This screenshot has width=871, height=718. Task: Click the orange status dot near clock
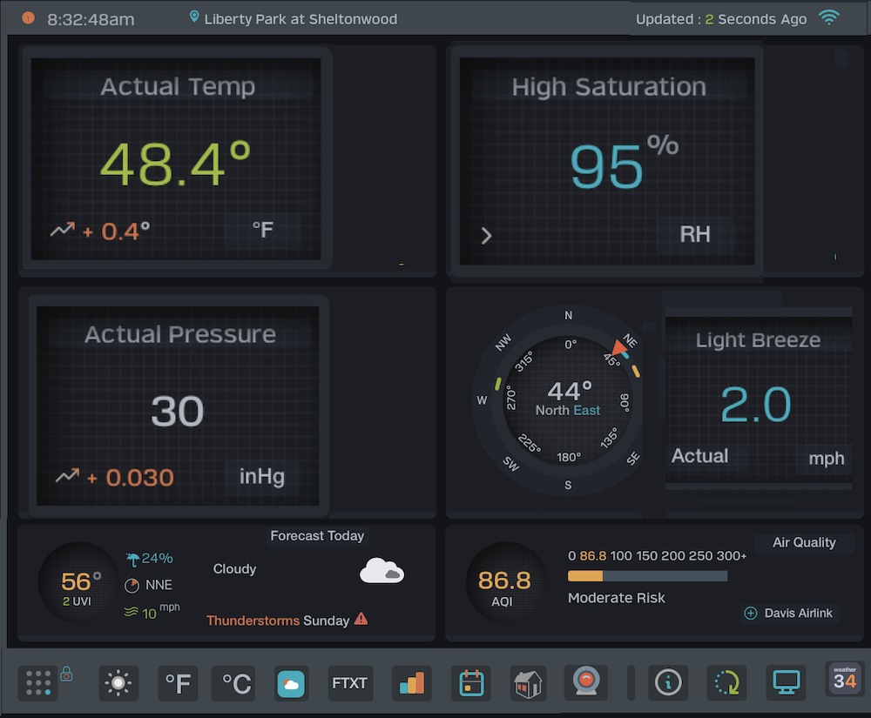pos(29,17)
